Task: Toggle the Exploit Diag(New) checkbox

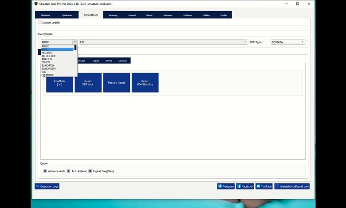Action: 90,171
